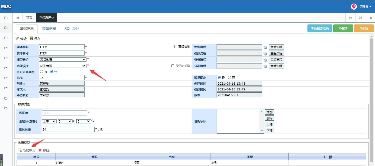This screenshot has height=166, width=375.
Task: Open the 管理员 user menu
Action: tap(365, 7)
